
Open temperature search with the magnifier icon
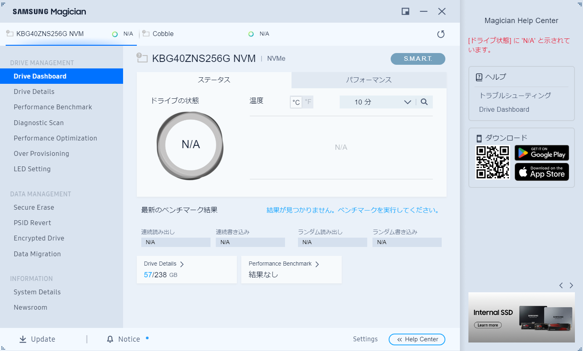424,102
